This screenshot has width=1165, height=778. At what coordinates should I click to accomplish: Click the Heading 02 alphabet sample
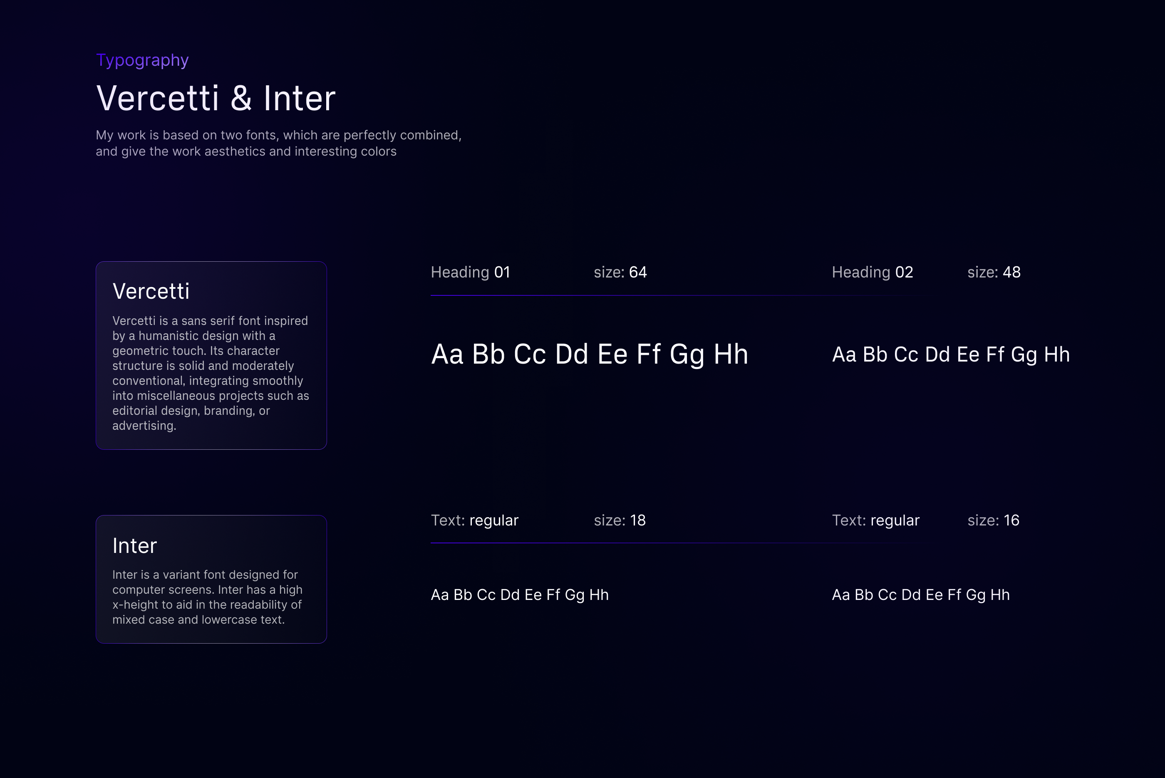pos(951,355)
